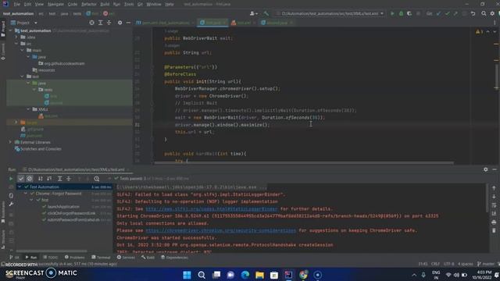Toggle sort by duration in test results
Image resolution: width=500 pixels, height=281 pixels.
click(49, 179)
